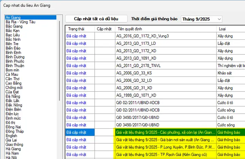Select row 'AG_2013_QD_1173_LD'

(x=155, y=43)
